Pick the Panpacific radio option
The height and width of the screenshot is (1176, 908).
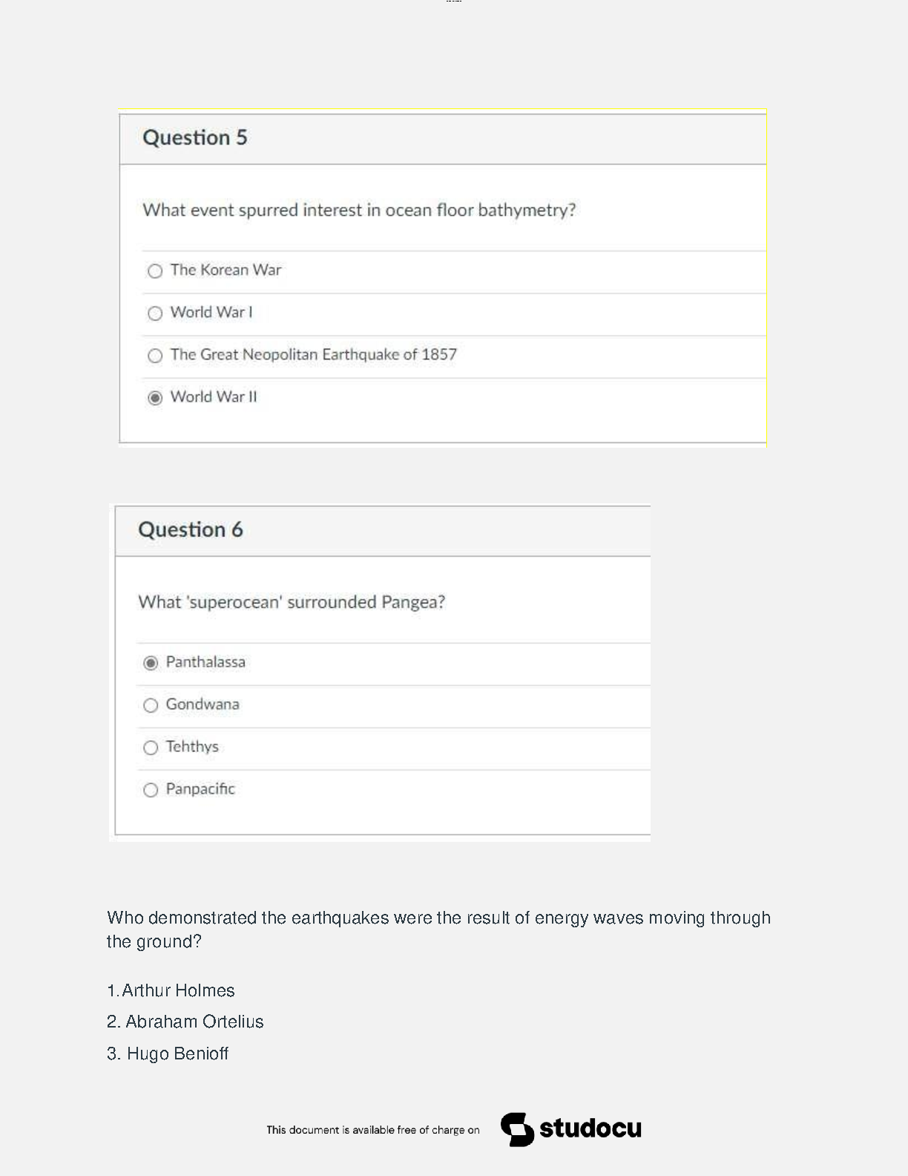pyautogui.click(x=151, y=790)
